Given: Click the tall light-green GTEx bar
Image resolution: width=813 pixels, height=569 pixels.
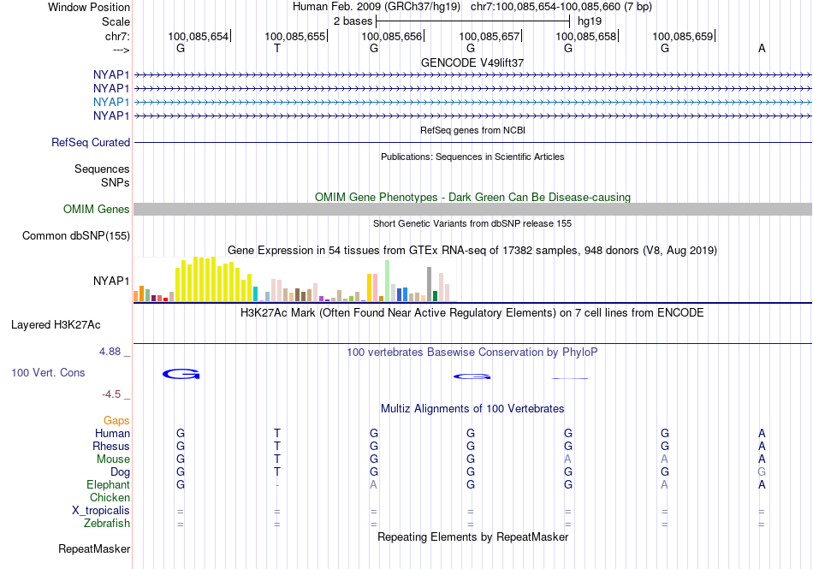Looking at the screenshot, I should coord(388,281).
